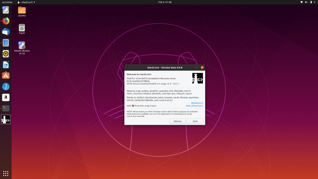The image size is (318, 179).
Task: Click the checkra1n chess-piece icon in the dock
Action: coord(6,119)
